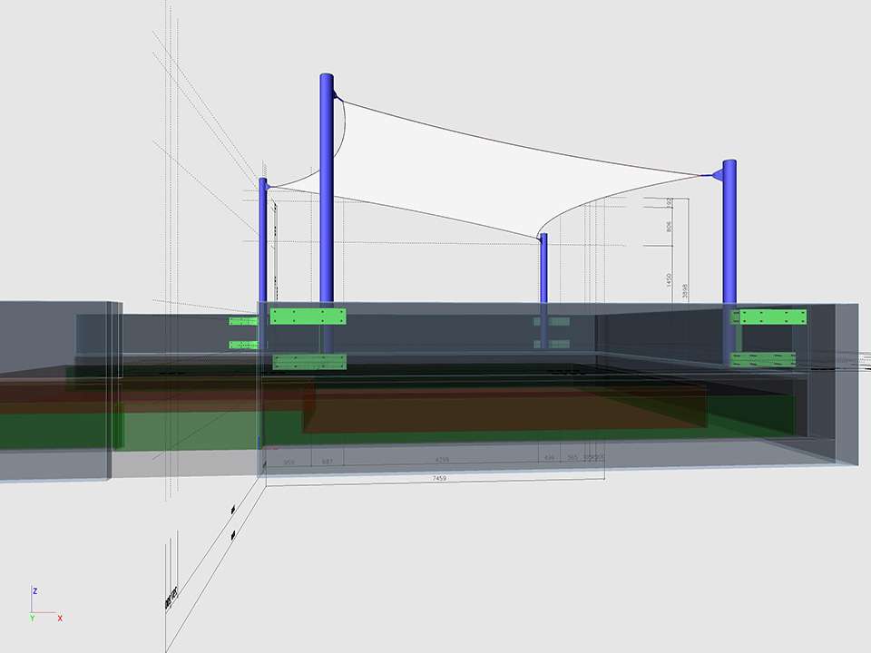The width and height of the screenshot is (871, 653).
Task: Select lower green base plate under tallest column
Action: 309,361
